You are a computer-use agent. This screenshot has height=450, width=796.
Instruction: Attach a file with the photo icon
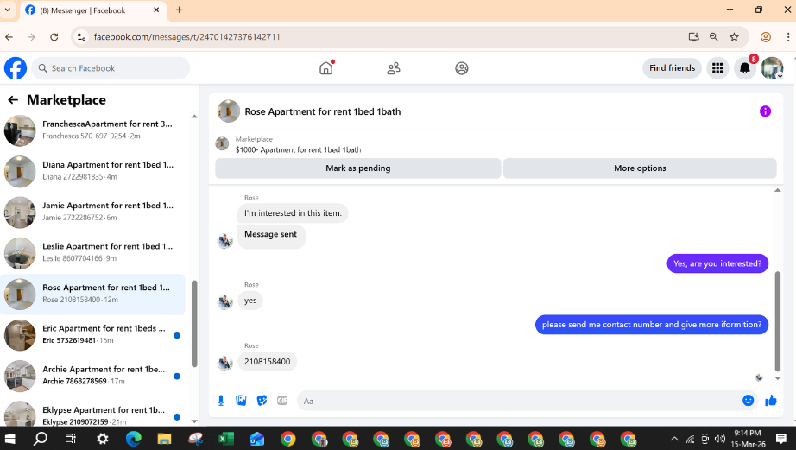point(241,401)
